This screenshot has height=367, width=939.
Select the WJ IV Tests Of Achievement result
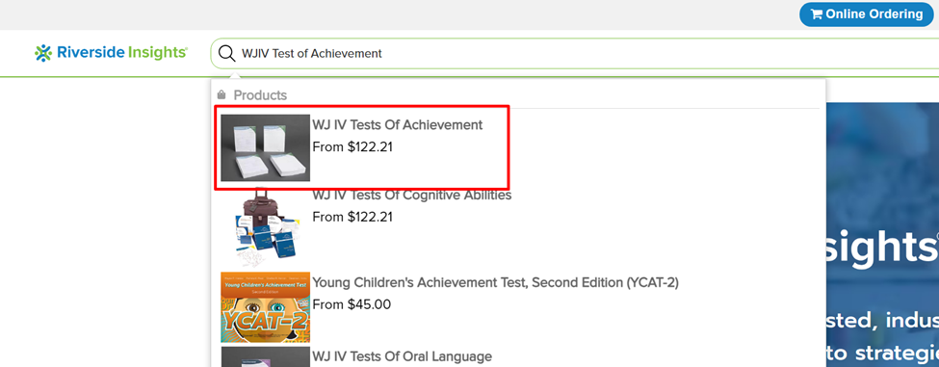[362, 147]
